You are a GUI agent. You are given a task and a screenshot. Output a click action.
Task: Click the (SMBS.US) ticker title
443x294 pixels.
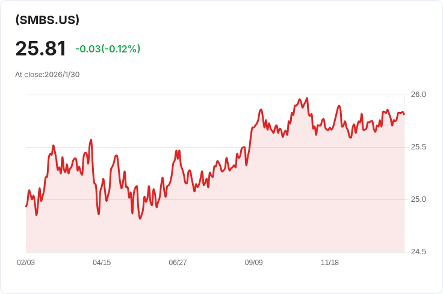click(48, 20)
